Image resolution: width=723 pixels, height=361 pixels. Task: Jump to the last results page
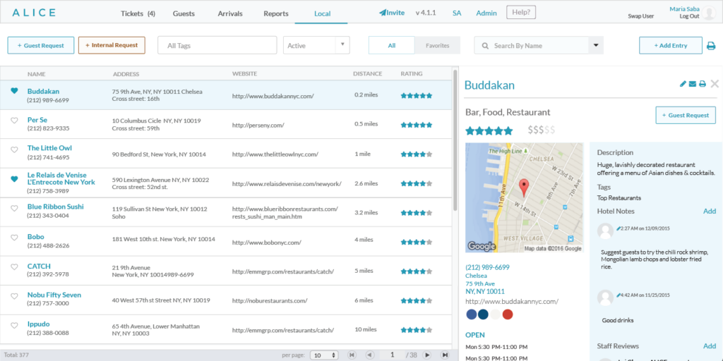(445, 355)
